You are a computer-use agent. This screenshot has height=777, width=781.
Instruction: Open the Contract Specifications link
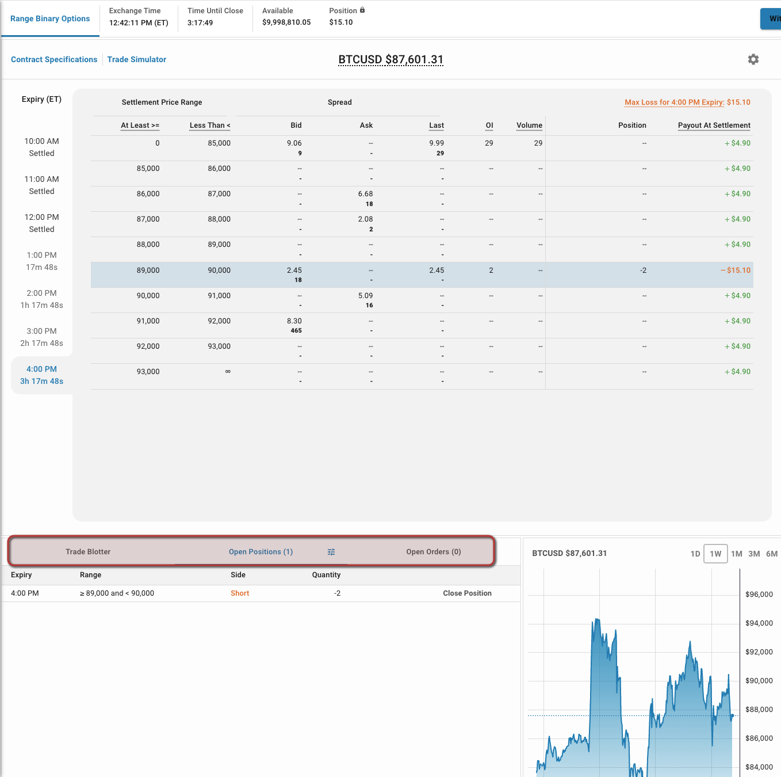click(54, 59)
